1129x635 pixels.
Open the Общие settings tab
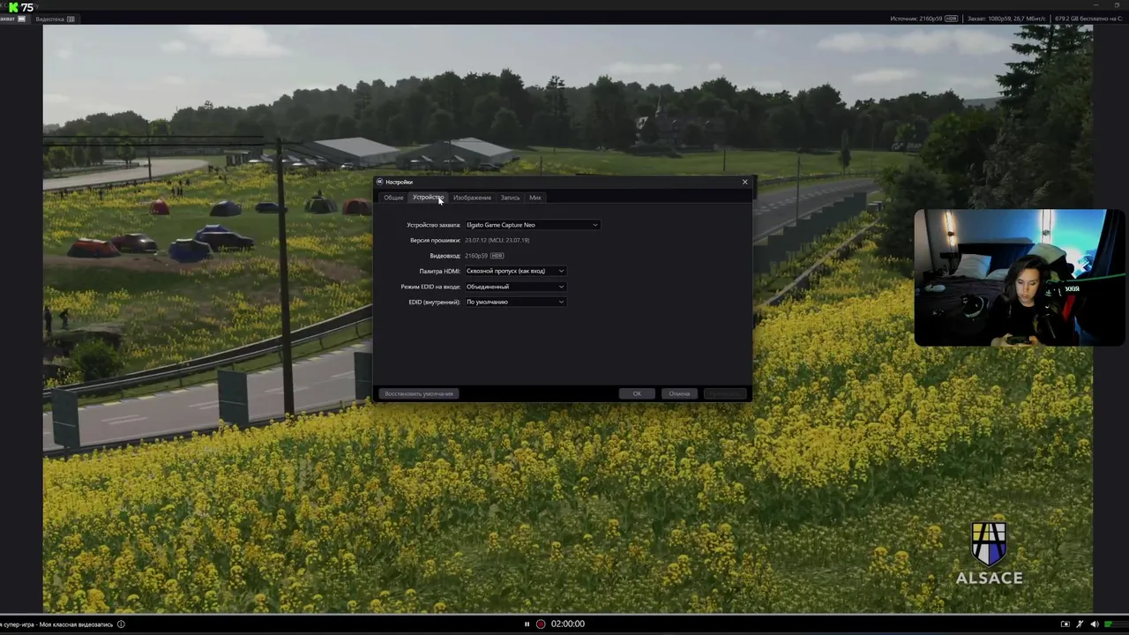click(393, 198)
